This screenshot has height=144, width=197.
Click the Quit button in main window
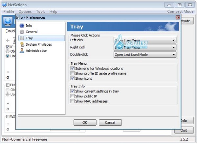pyautogui.click(x=184, y=130)
